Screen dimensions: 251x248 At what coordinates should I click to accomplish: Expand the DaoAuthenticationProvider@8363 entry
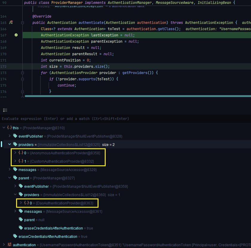click(21, 203)
